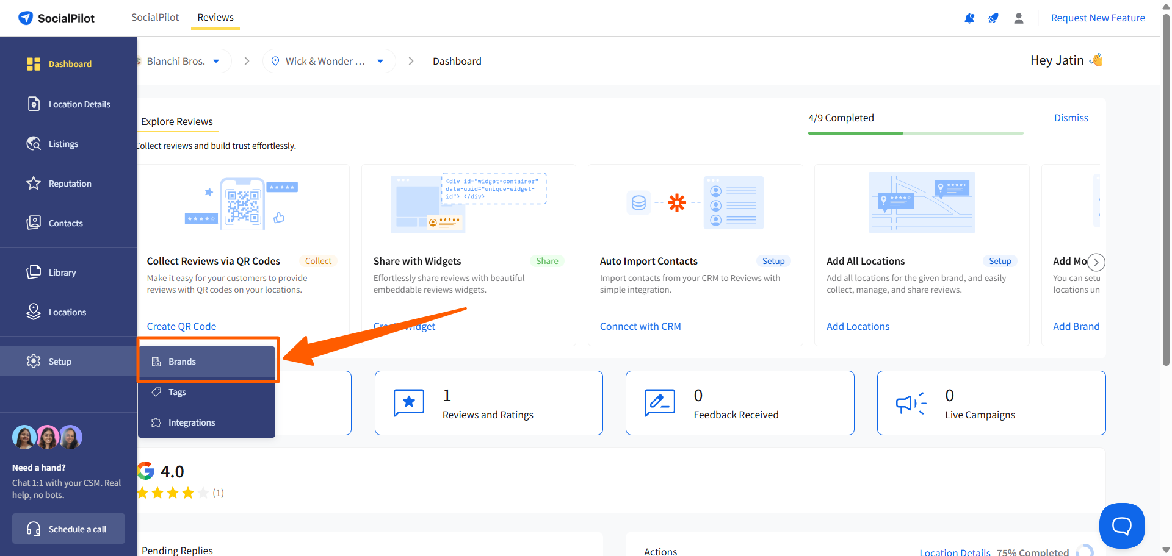Click the Request New Feature link
The image size is (1172, 556).
[1098, 18]
